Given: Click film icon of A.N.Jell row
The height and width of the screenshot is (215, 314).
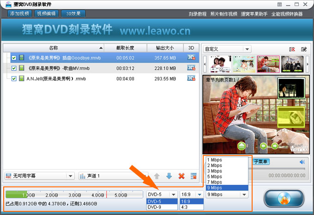Looking at the screenshot, I should pos(21,78).
